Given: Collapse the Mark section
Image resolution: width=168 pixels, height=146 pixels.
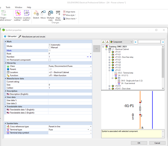Looking at the screenshot, I should pyautogui.click(x=5, y=42).
